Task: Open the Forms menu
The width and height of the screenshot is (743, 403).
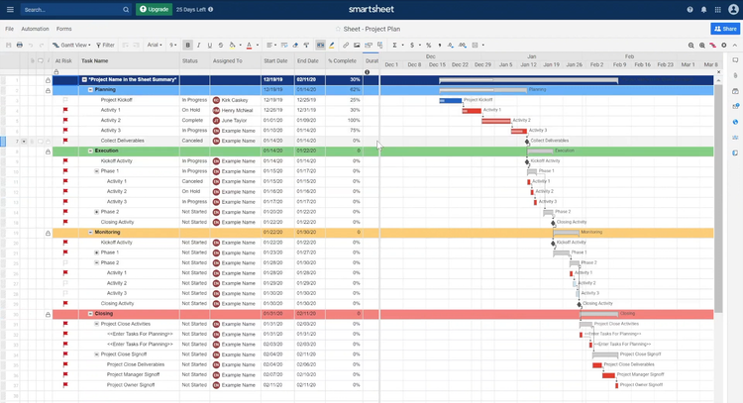Action: click(x=64, y=29)
